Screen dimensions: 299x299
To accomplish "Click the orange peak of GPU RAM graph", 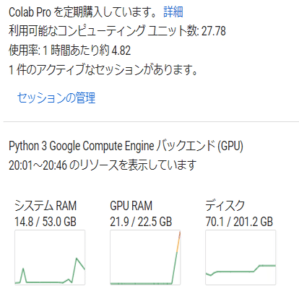I will click(x=179, y=240).
